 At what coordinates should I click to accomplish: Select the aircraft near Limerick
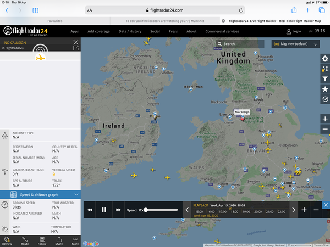pyautogui.click(x=114, y=141)
